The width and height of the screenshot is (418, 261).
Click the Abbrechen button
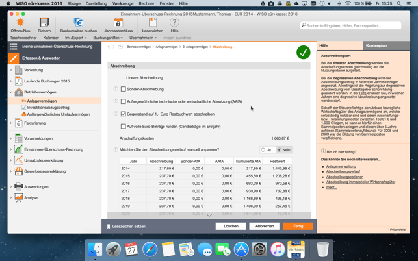(265, 226)
